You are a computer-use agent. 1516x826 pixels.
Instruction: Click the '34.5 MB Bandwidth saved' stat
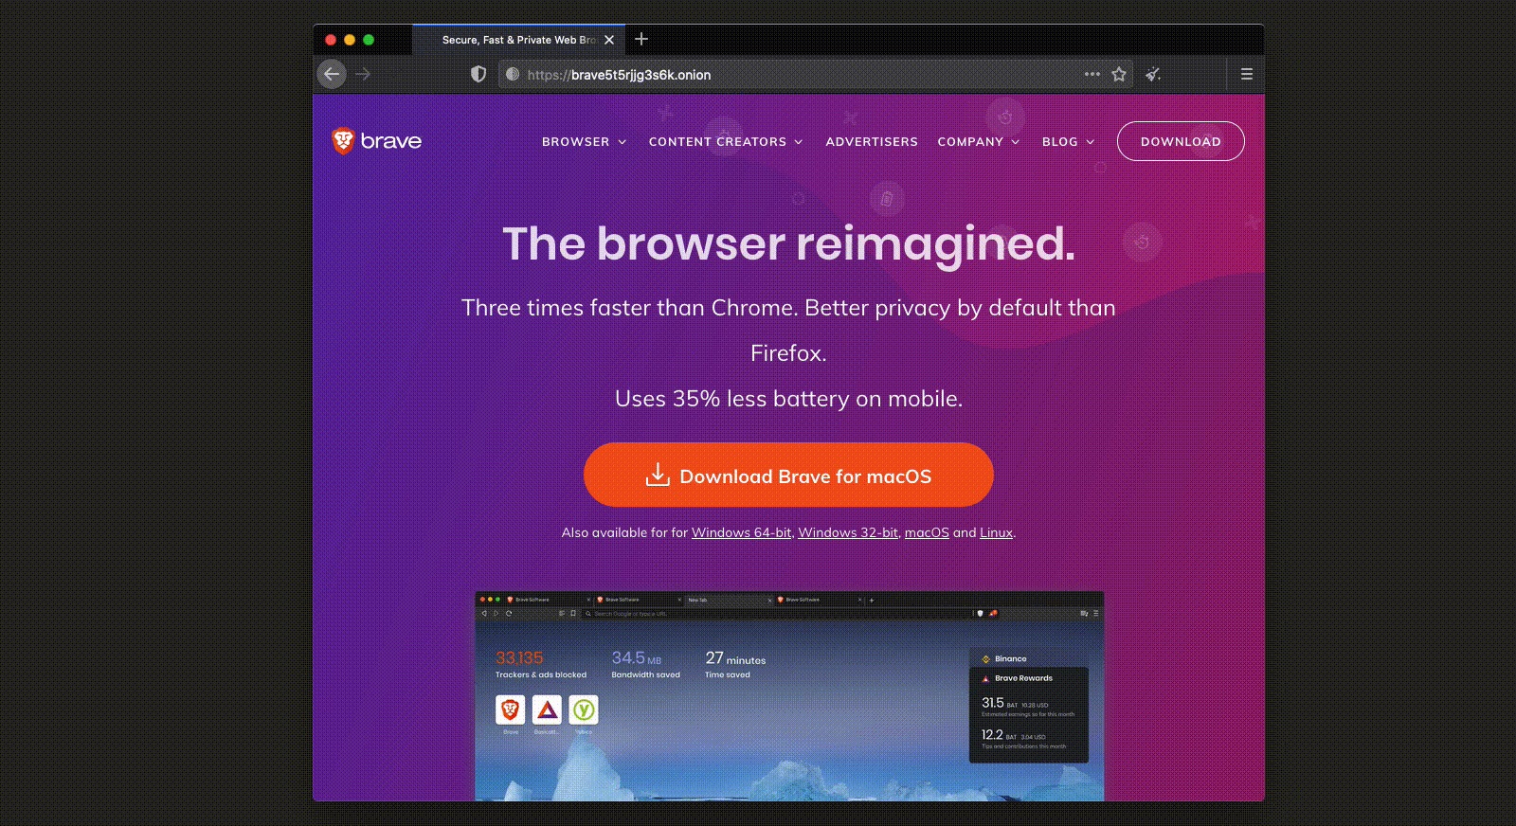[x=645, y=664]
